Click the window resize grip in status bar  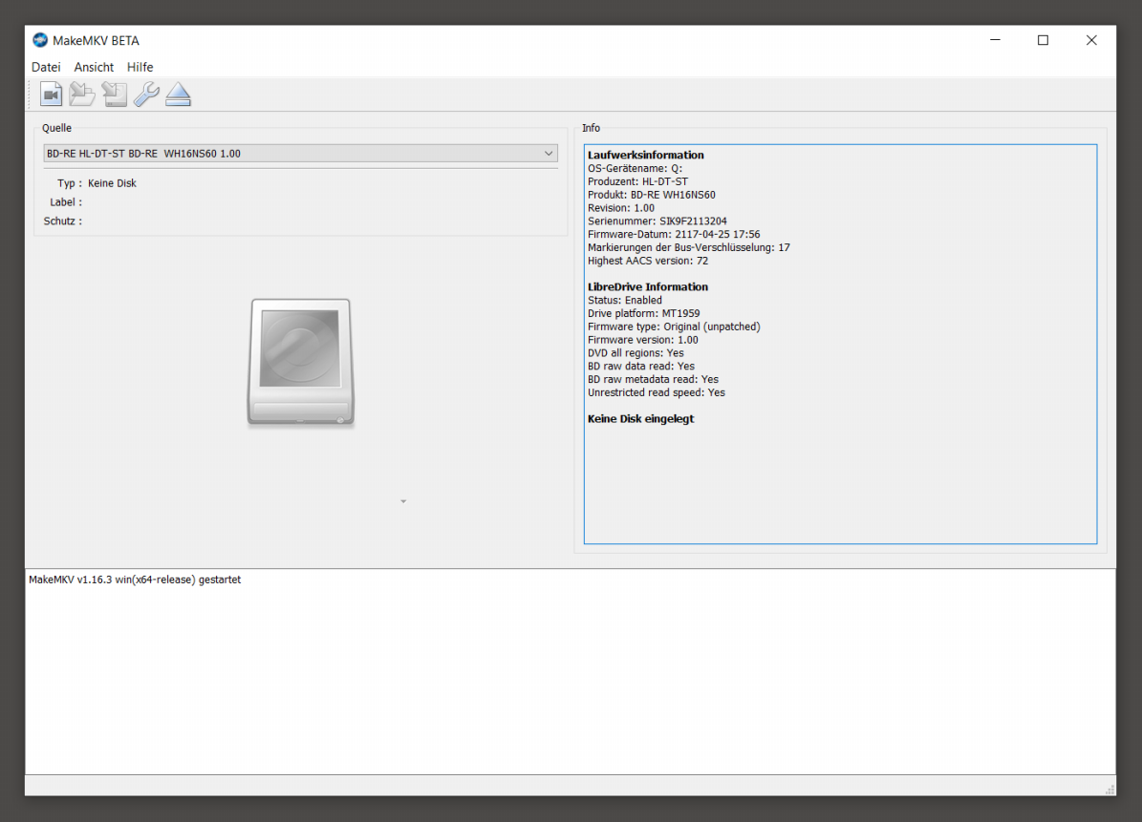(x=1110, y=790)
